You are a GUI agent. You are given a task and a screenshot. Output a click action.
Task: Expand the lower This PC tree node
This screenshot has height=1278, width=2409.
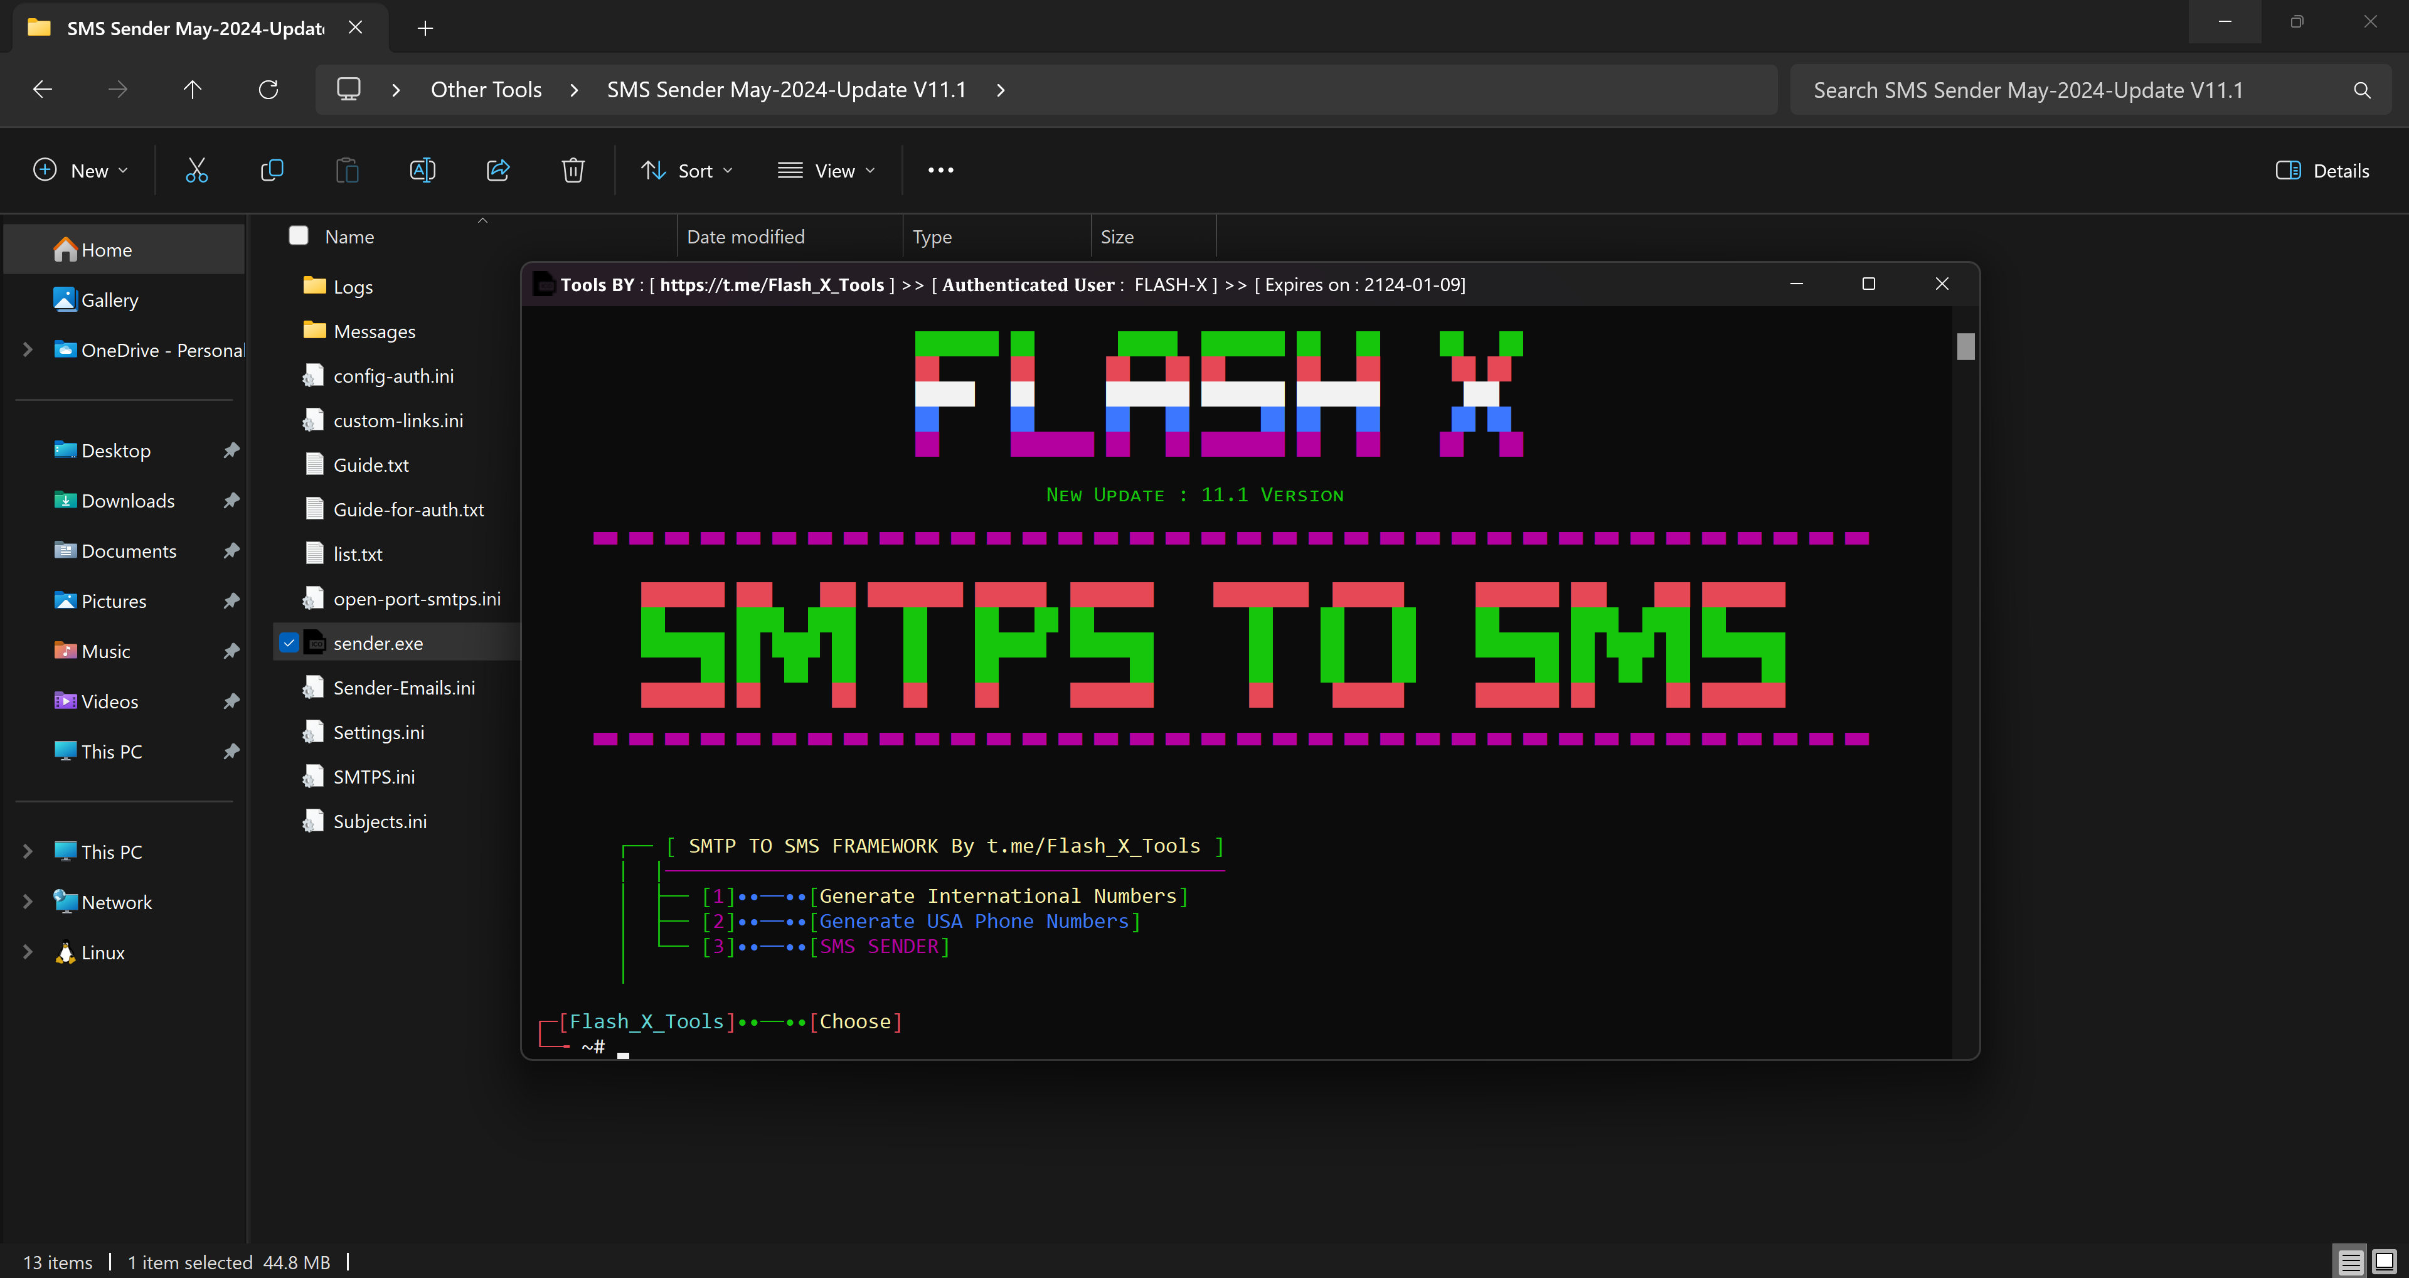pos(27,851)
